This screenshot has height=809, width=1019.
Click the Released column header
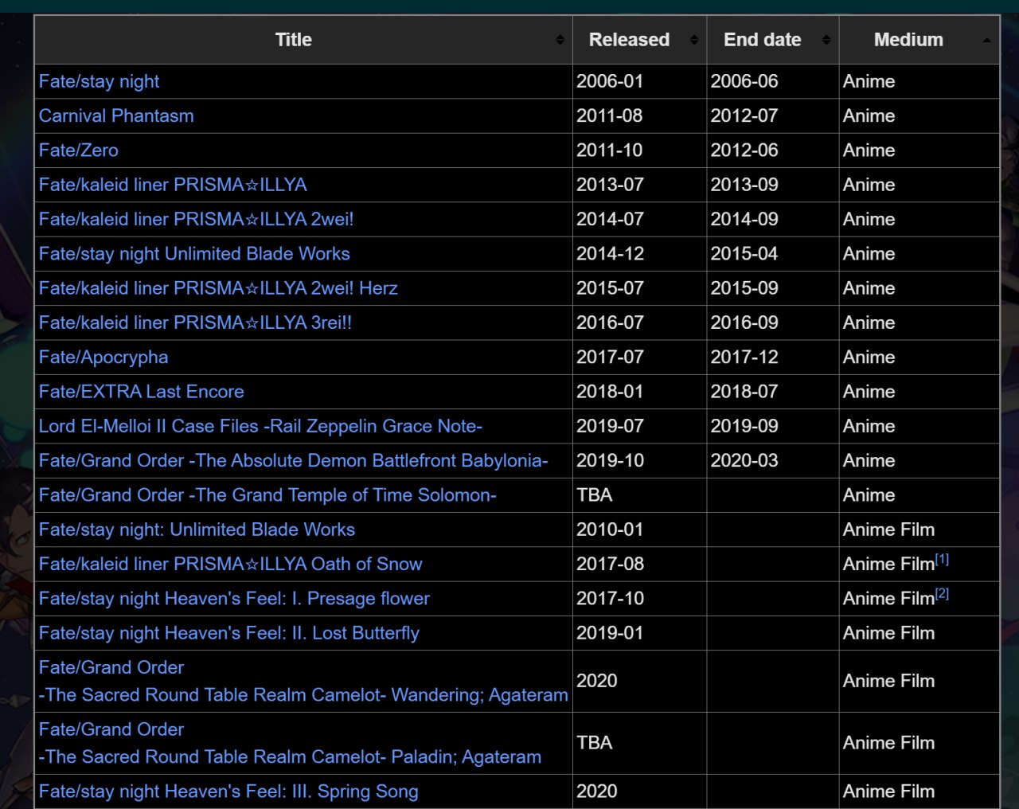639,40
